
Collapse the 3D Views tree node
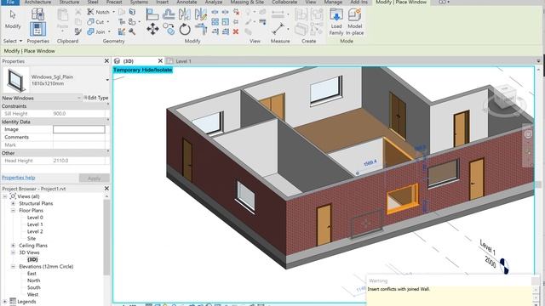tap(14, 252)
